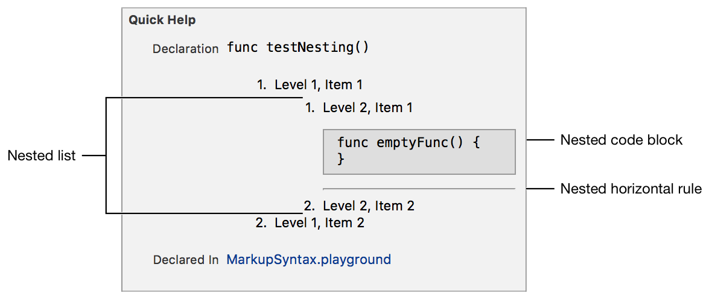Image resolution: width=709 pixels, height=299 pixels.
Task: Click the callout line beside Nested code block
Action: 540,140
